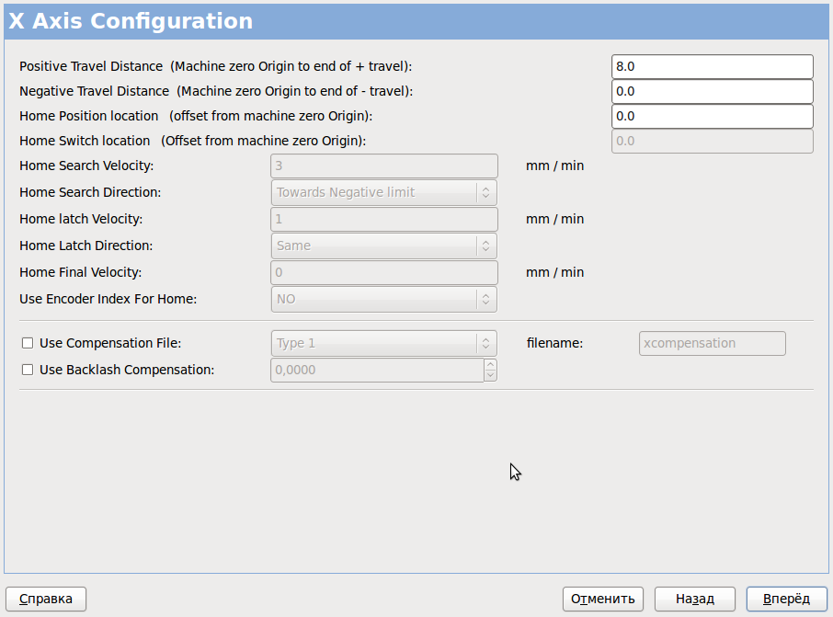Decrease backlash compensation with down arrow
The width and height of the screenshot is (833, 617).
[490, 375]
